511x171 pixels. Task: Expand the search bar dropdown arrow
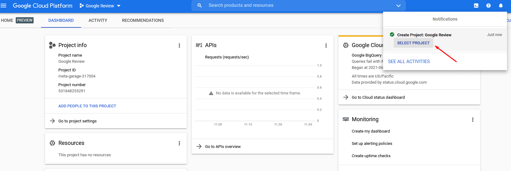[x=398, y=6]
